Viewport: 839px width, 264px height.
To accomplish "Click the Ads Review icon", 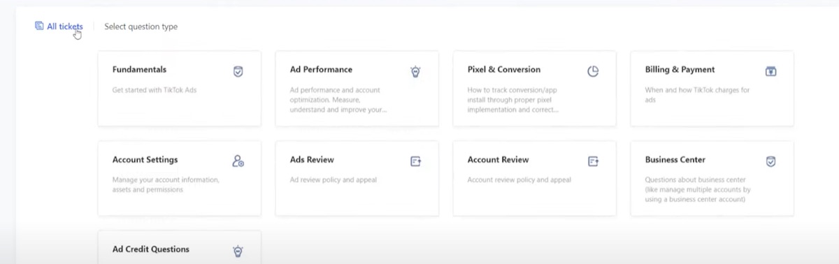I will (415, 161).
